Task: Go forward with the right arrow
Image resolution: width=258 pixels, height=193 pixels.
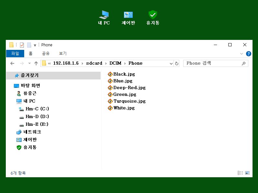Action: click(22, 63)
